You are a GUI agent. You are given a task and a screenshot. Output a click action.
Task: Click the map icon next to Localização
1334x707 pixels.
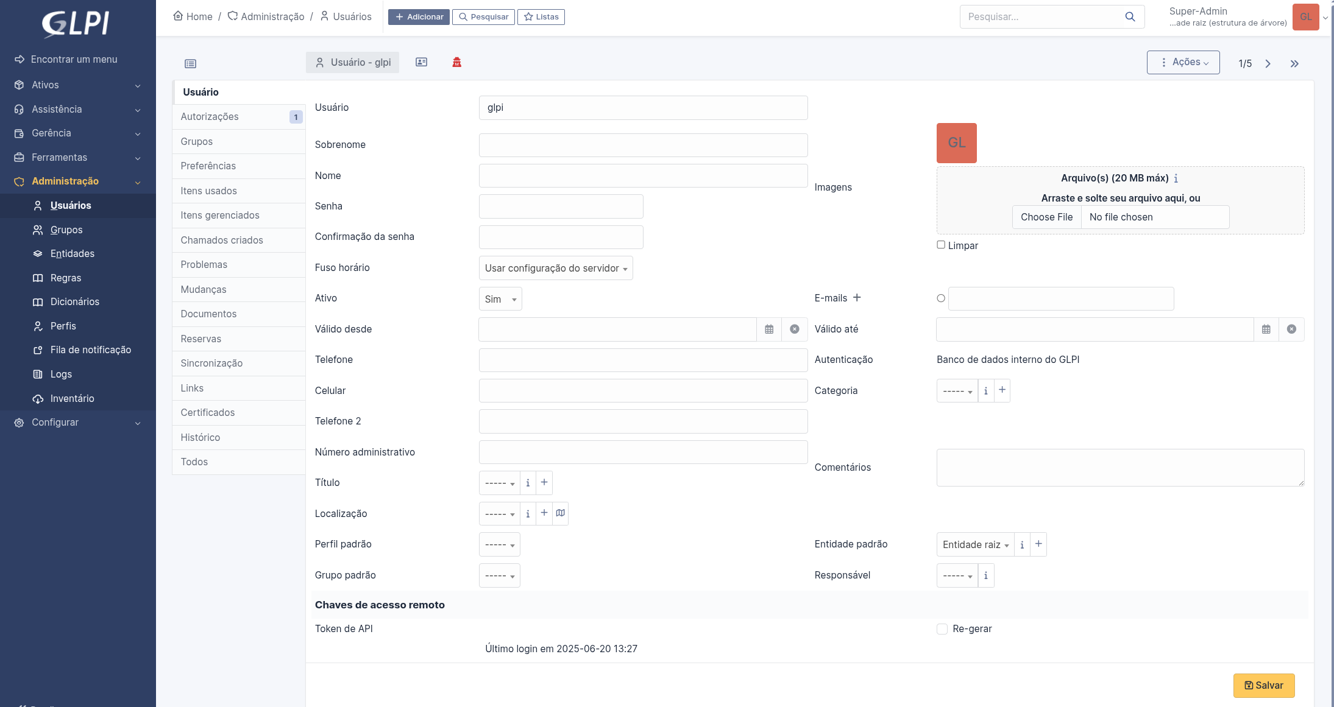560,513
